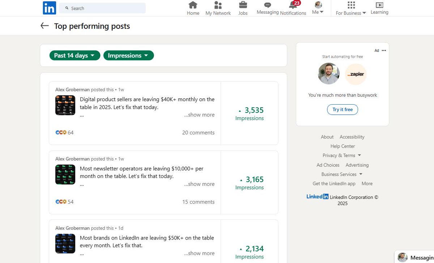Select the Home nav label
Image resolution: width=434 pixels, height=263 pixels.
point(193,13)
